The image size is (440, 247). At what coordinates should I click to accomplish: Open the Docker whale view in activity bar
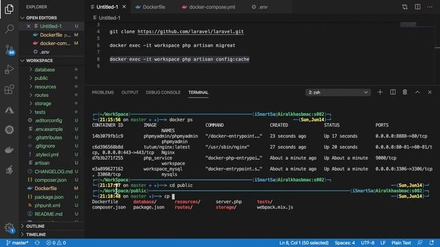point(9,150)
